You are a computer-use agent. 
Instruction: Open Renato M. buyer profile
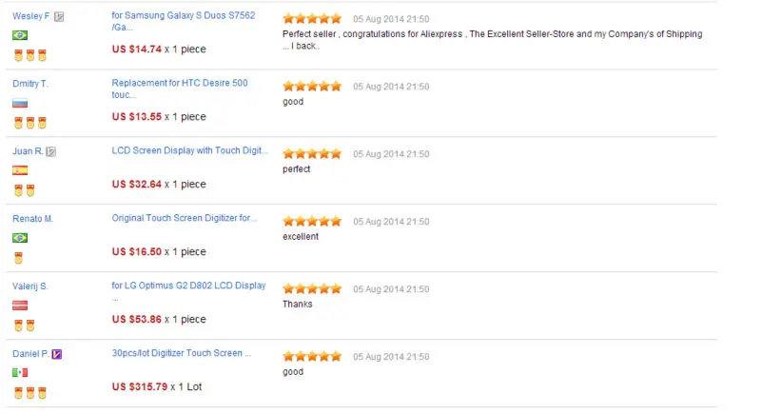click(x=32, y=219)
